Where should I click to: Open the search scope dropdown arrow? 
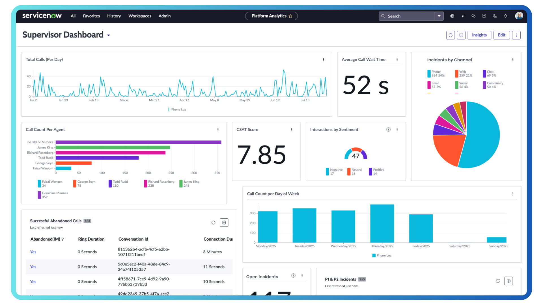point(439,16)
